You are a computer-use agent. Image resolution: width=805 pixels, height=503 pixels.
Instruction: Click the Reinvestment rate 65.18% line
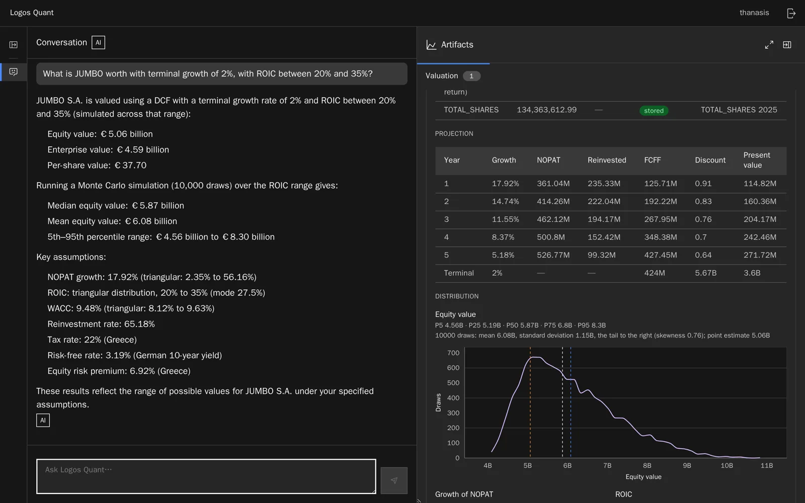(x=101, y=324)
